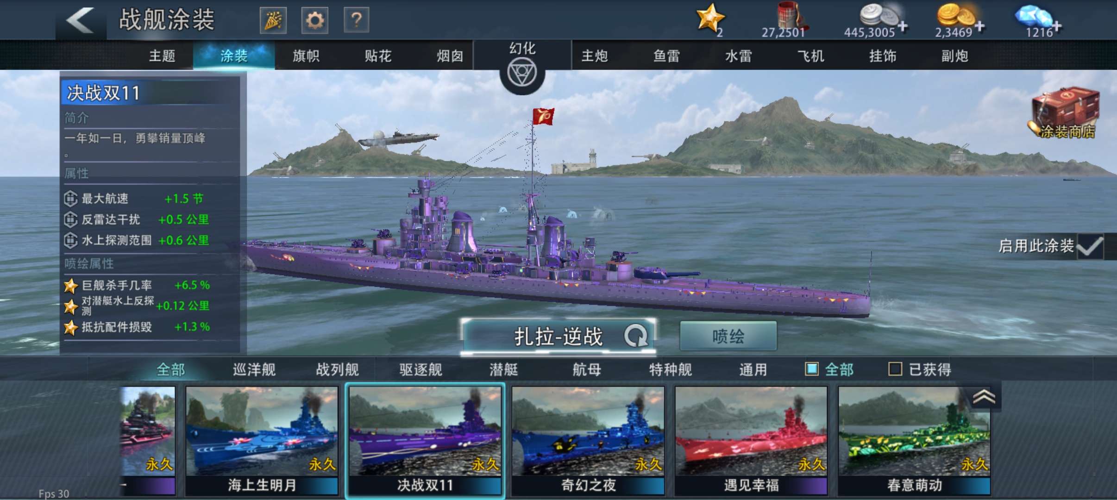Switch to the 旗帜 tab
Viewport: 1117px width, 500px height.
[x=306, y=56]
